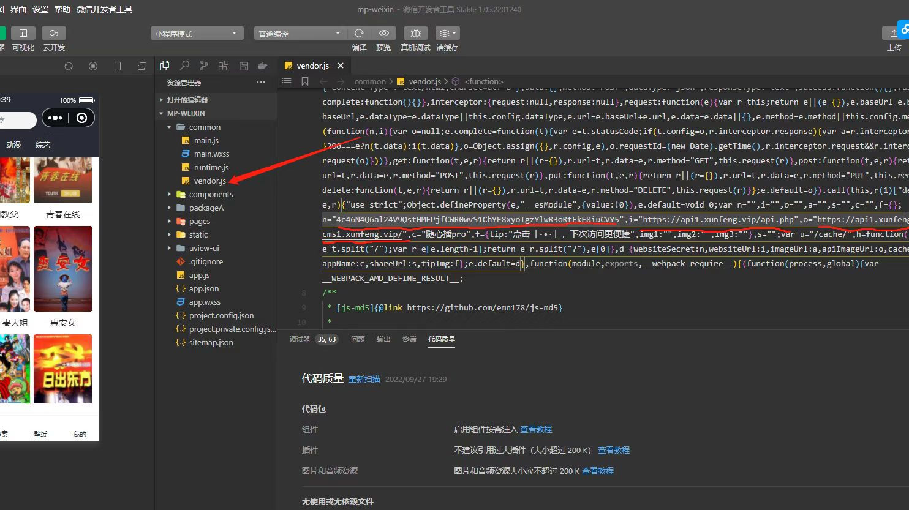The image size is (909, 510).
Task: Click the 编译 compile refresh icon
Action: click(359, 33)
